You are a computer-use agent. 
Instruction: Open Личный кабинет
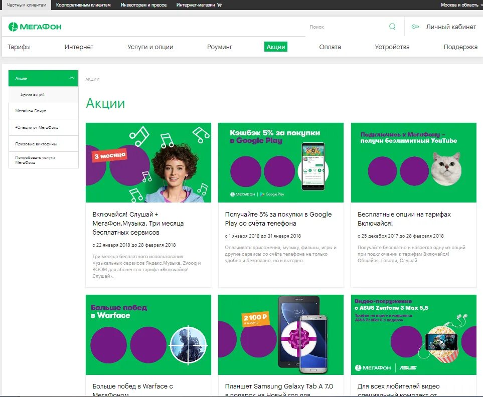click(451, 27)
